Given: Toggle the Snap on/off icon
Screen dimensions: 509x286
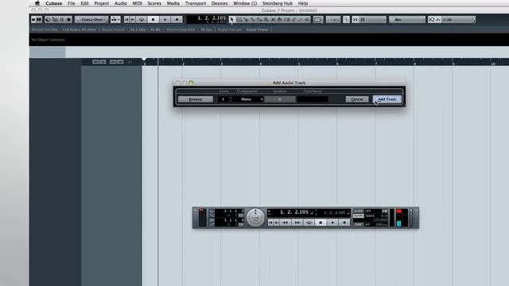Looking at the screenshot, I should (356, 19).
